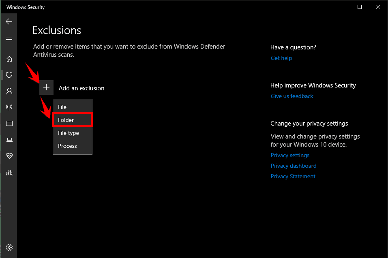This screenshot has height=258, width=388.
Task: Select the App & browser control icon
Action: pos(9,123)
